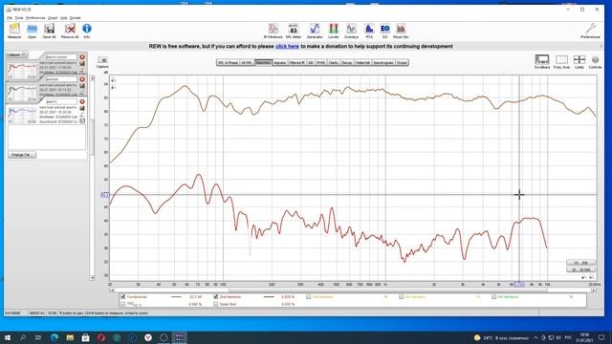Open the File menu
Viewport: 612px width, 344px height.
10,18
